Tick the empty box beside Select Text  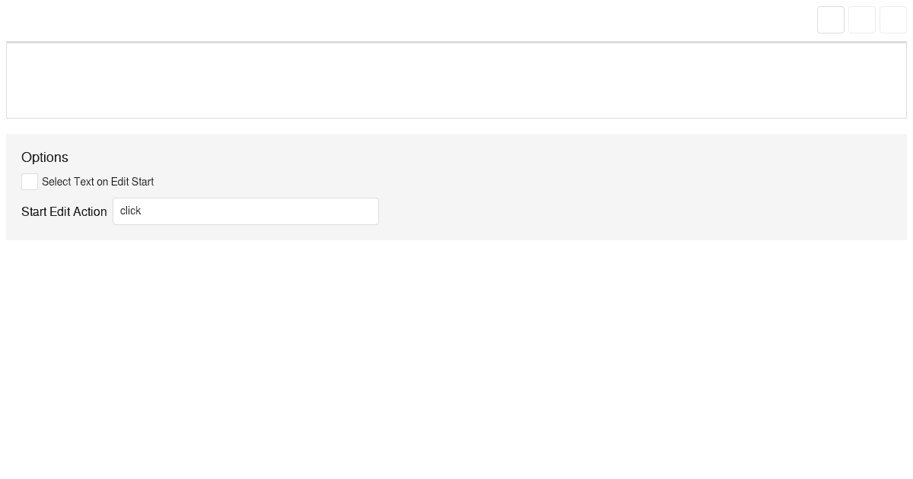coord(30,182)
